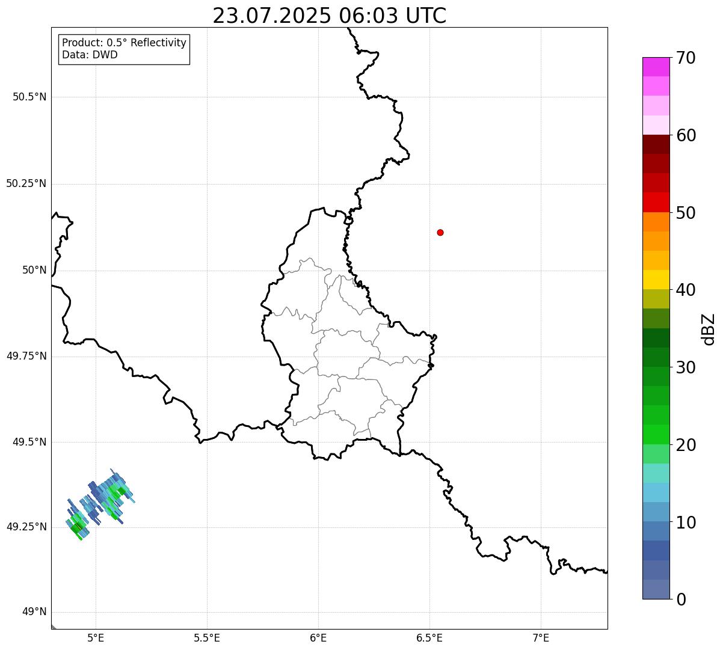Pick the bright green colorbar segment above 20
This screenshot has width=723, height=650.
pyautogui.click(x=656, y=435)
